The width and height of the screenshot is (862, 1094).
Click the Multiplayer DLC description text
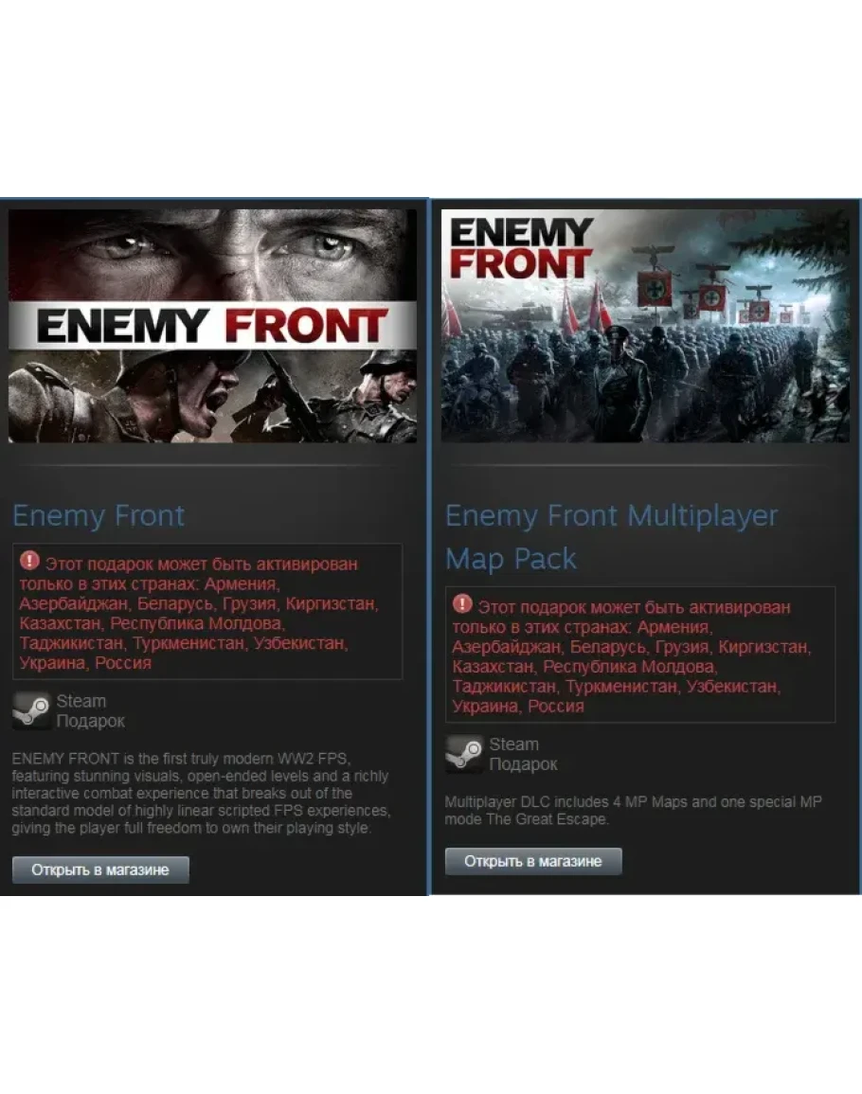point(633,810)
